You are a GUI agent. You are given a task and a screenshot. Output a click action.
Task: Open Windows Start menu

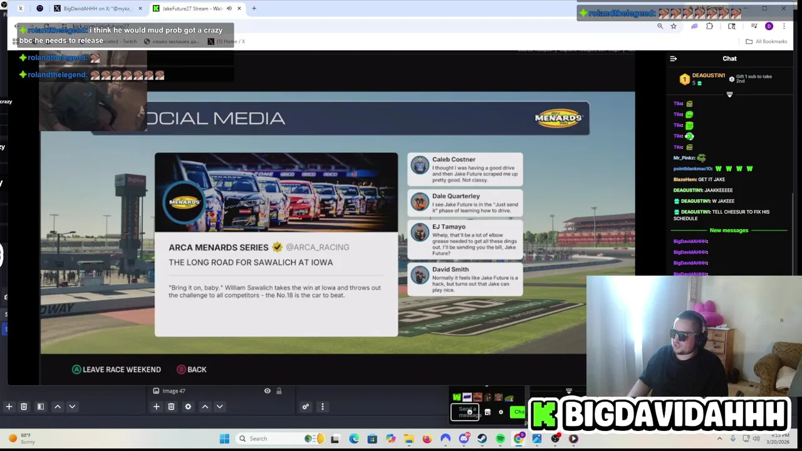tap(224, 438)
